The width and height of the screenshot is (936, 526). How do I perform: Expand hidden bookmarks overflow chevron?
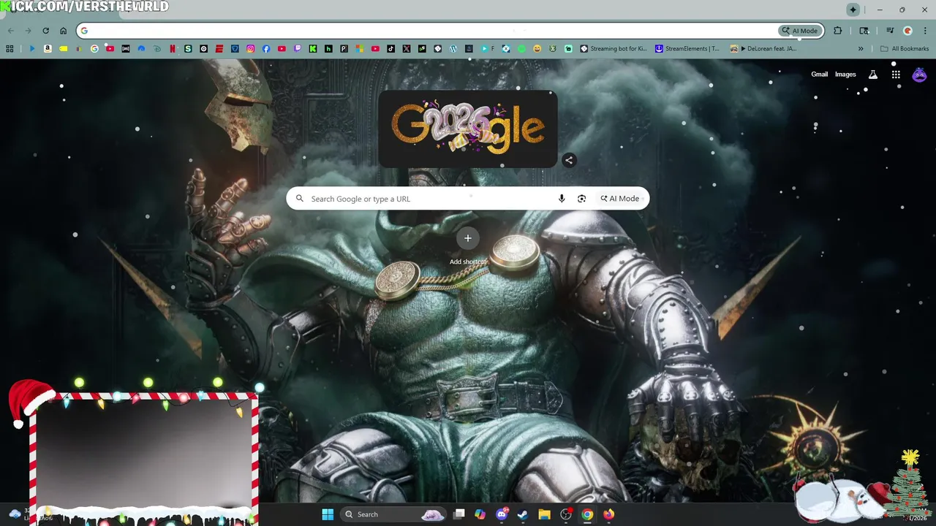tap(861, 49)
